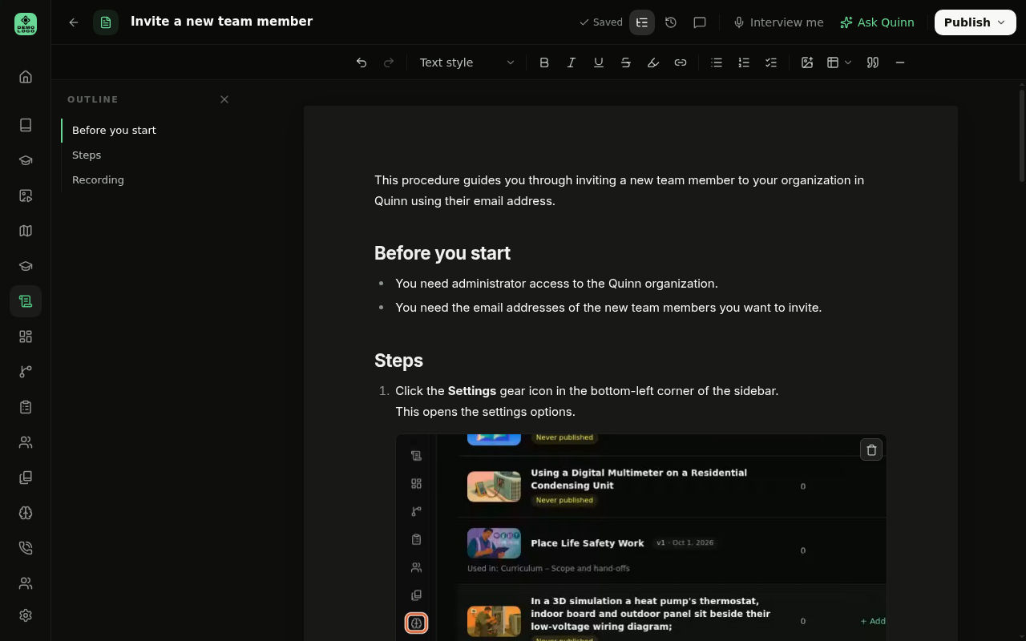The image size is (1026, 641).
Task: Undo the last edit
Action: coord(362,62)
